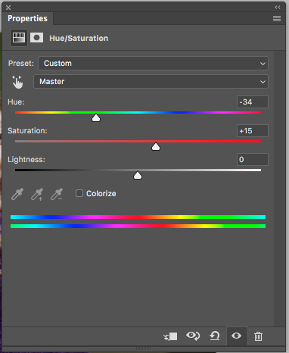Toggle layer visibility eye icon
This screenshot has height=353, width=289.
(236, 336)
